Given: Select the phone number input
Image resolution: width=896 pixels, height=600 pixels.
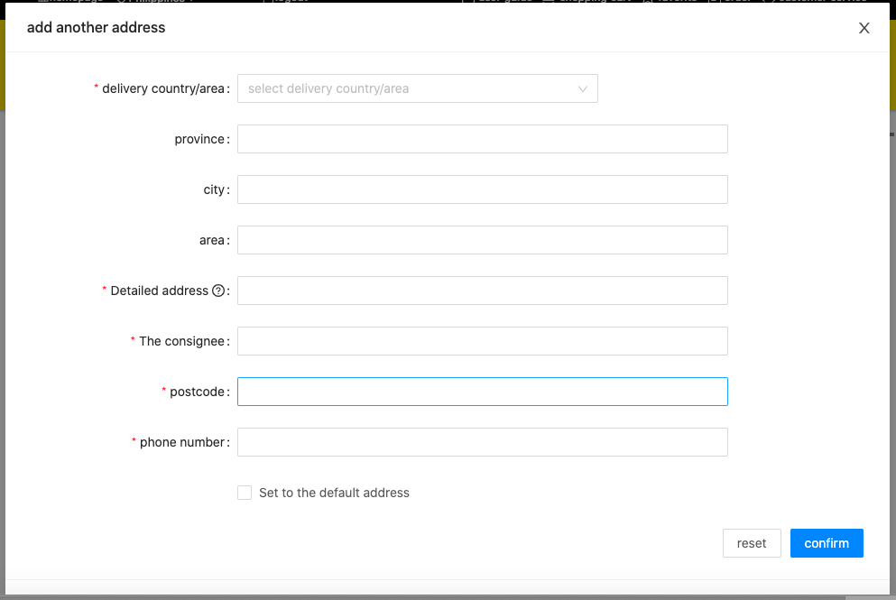Looking at the screenshot, I should pyautogui.click(x=482, y=442).
